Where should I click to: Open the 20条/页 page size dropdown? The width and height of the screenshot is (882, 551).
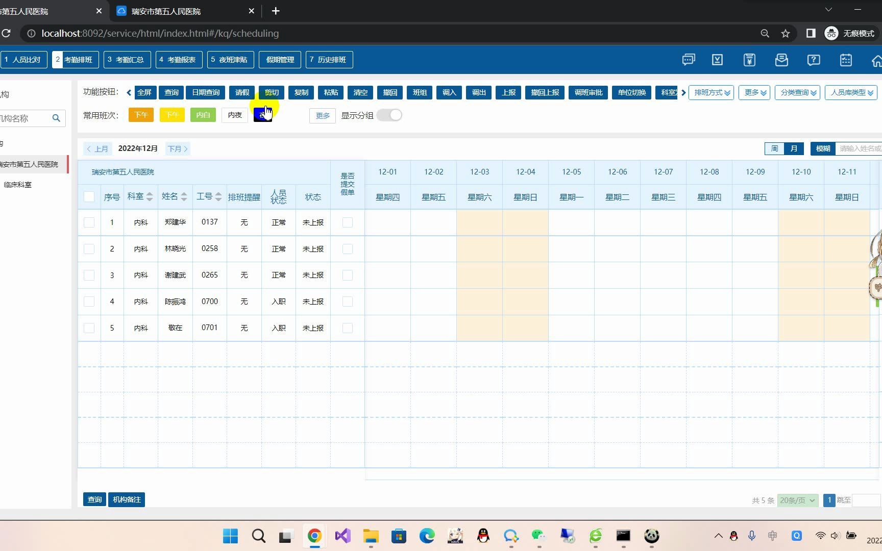(x=798, y=500)
